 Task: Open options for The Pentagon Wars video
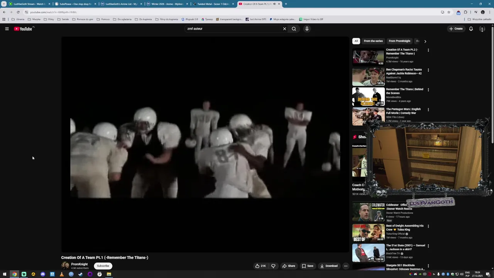[428, 110]
